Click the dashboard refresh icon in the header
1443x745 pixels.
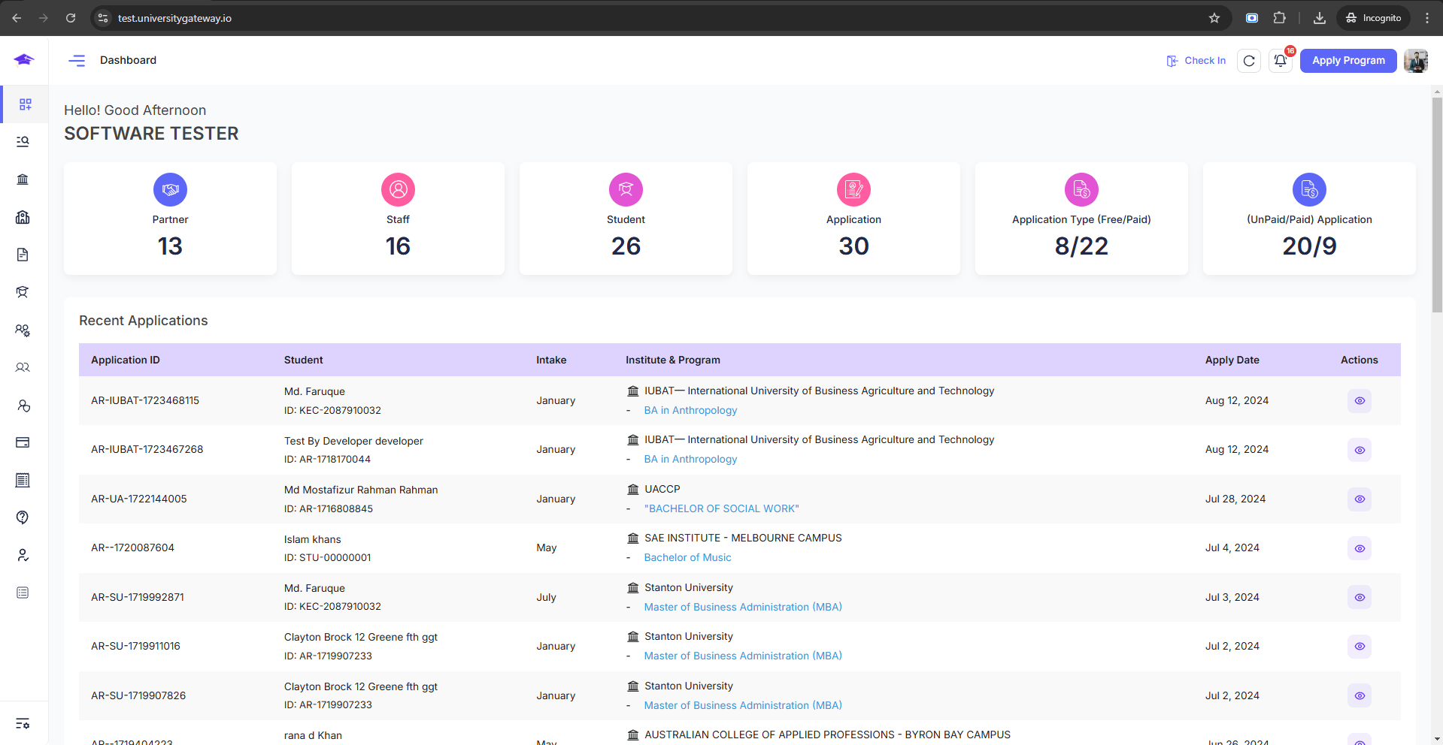point(1249,61)
